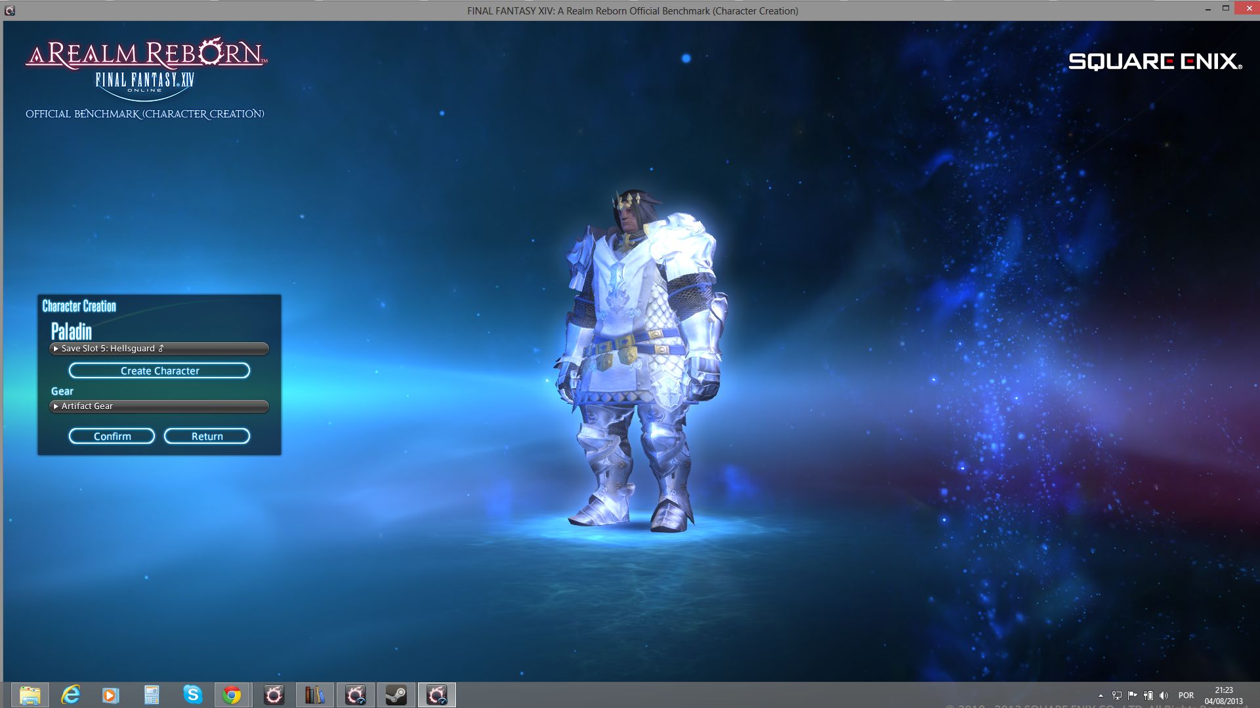Check the battery power tray icon
Image resolution: width=1260 pixels, height=708 pixels.
tap(1148, 696)
